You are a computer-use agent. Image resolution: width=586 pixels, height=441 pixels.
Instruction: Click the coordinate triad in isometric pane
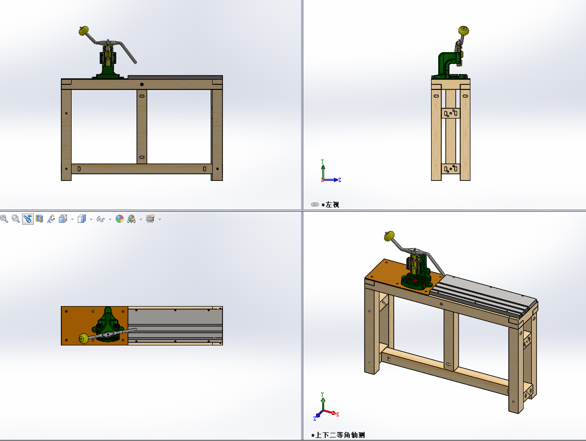tap(326, 406)
